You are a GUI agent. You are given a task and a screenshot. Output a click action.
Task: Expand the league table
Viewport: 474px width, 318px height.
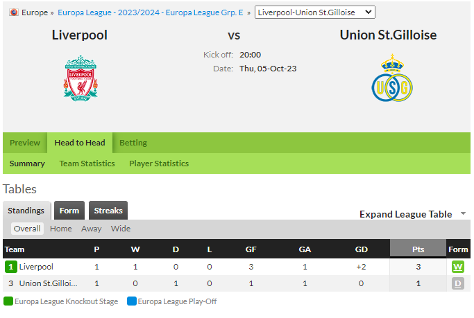[405, 214]
